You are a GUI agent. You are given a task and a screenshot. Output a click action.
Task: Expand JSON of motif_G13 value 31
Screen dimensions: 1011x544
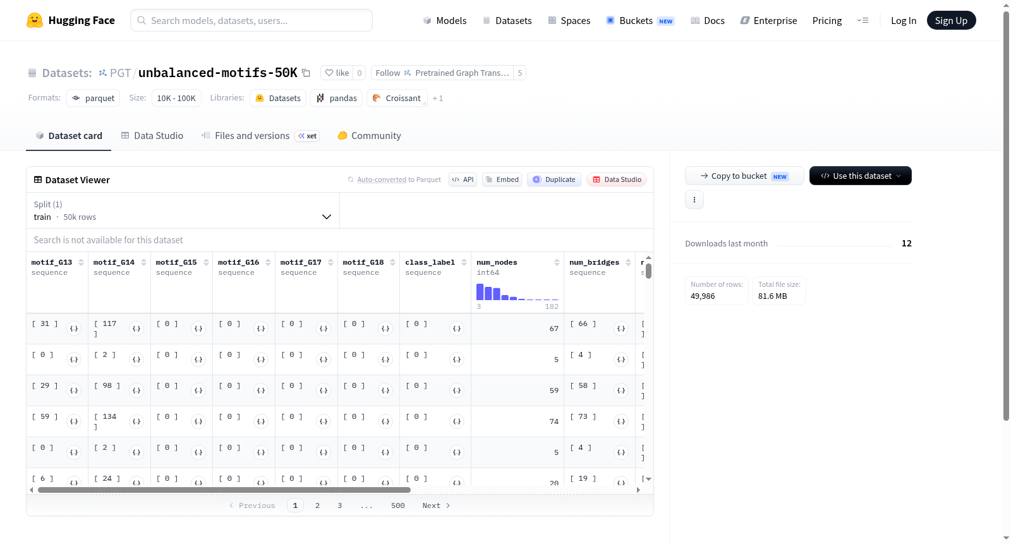[74, 329]
